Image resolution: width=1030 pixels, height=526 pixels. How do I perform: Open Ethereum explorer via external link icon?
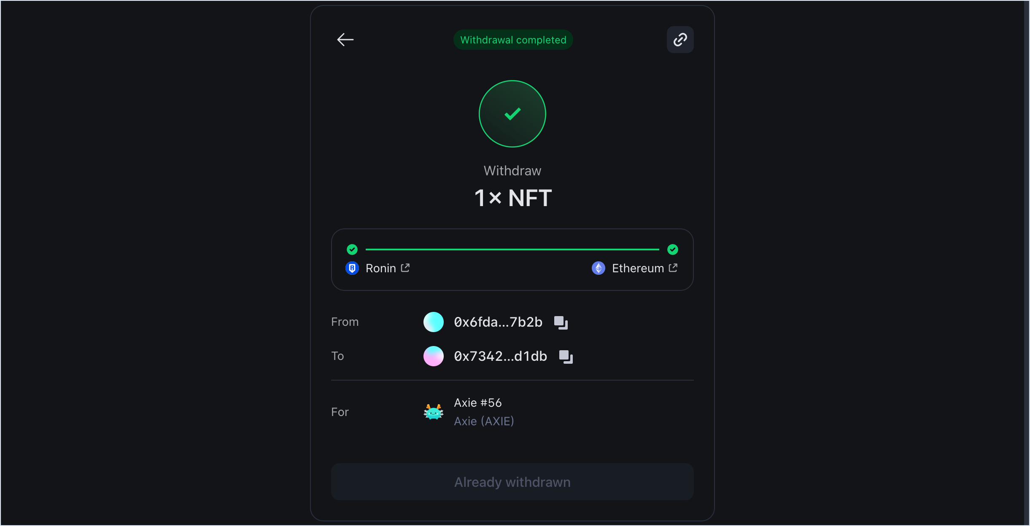tap(674, 268)
